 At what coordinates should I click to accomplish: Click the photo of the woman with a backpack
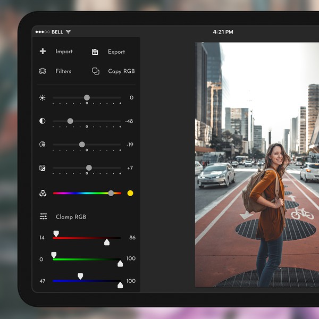click(x=257, y=165)
